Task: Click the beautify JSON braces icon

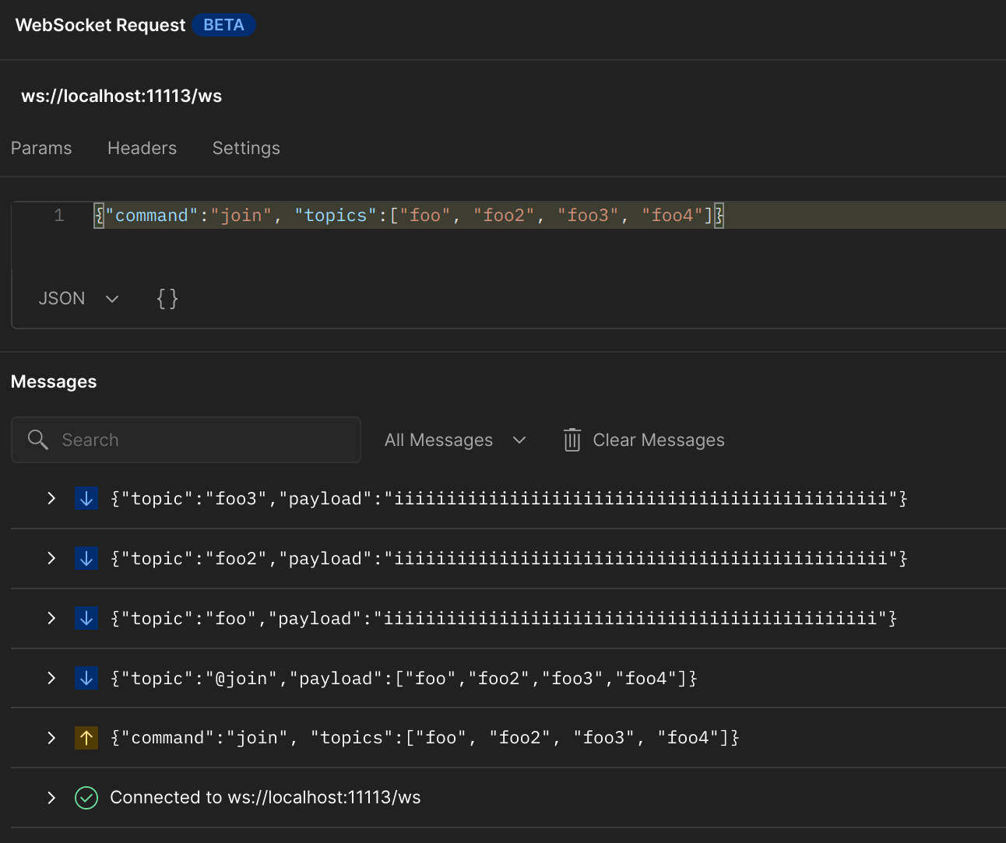Action: point(167,297)
